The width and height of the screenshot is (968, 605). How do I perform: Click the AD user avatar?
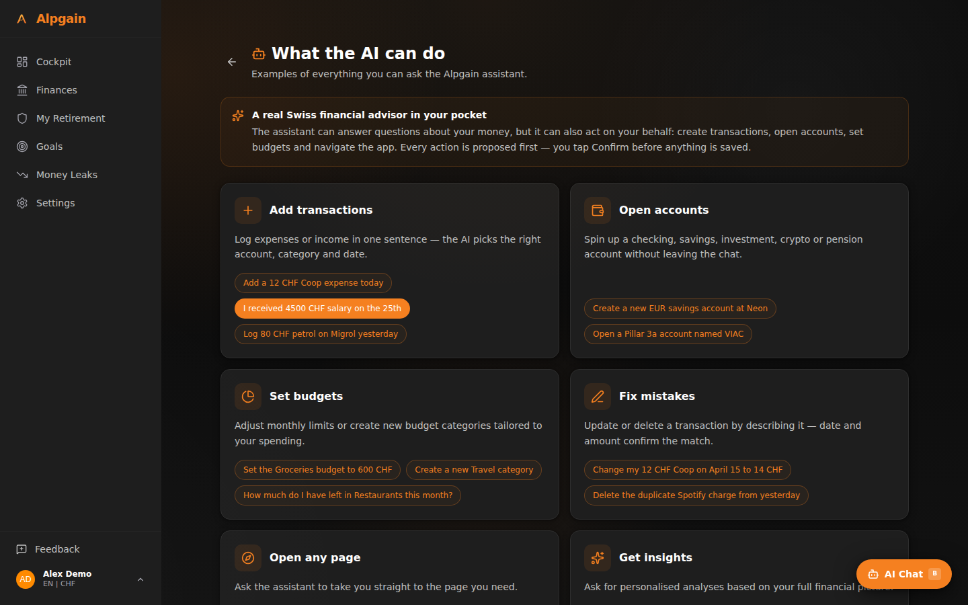[26, 579]
